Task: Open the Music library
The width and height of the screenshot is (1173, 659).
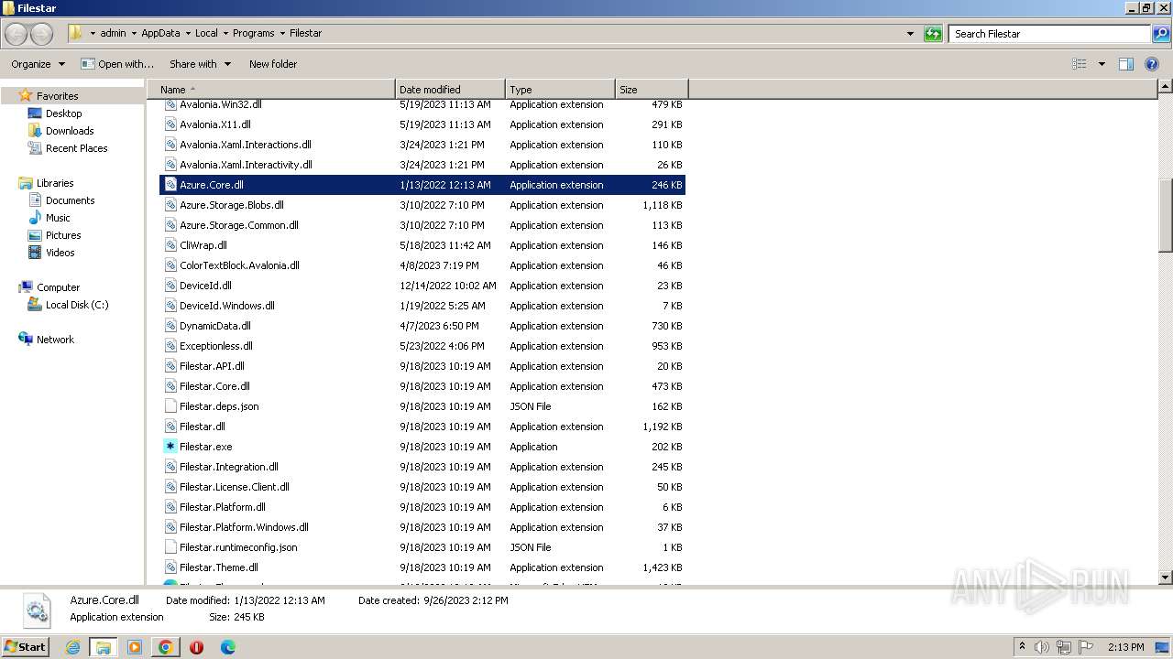Action: (x=58, y=218)
